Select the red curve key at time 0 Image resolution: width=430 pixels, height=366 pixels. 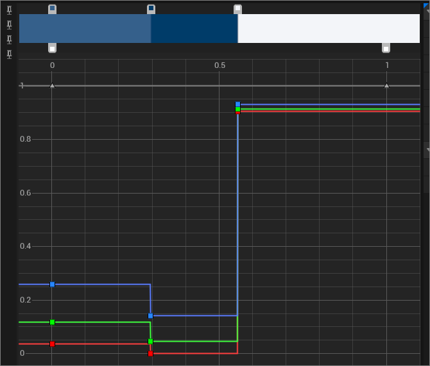[x=53, y=344]
